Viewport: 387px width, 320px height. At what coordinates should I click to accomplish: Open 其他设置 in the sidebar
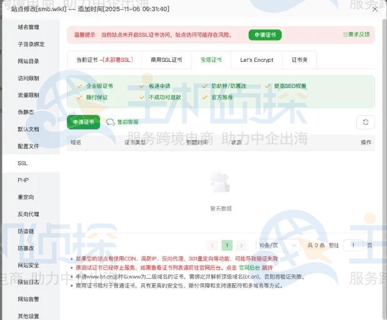tap(28, 316)
